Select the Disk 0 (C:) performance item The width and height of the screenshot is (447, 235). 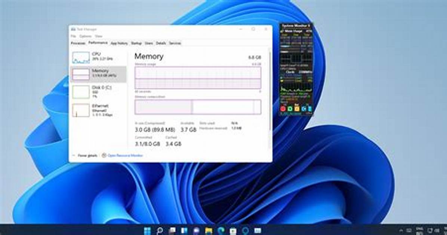tap(98, 92)
